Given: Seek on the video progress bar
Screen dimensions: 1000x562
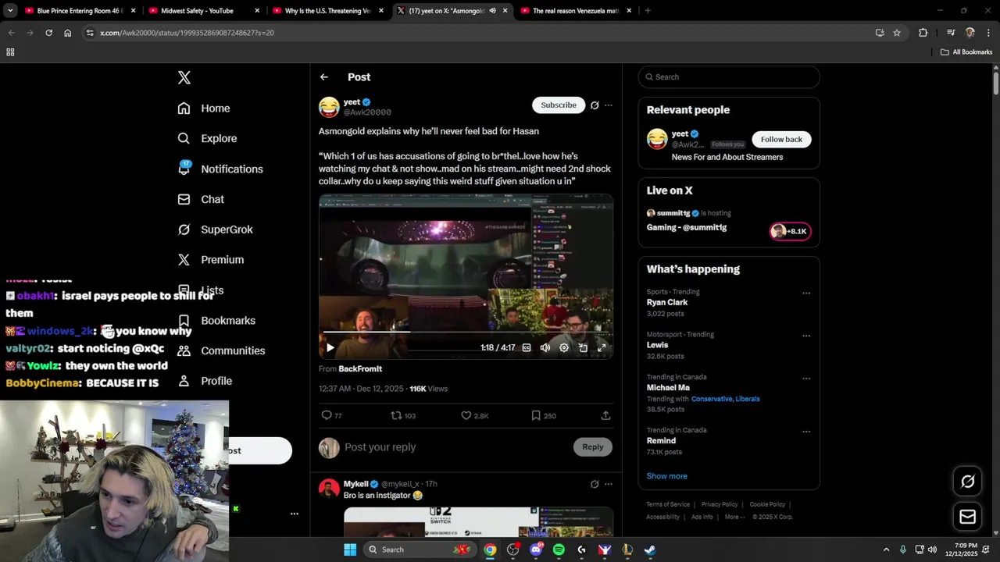Looking at the screenshot, I should (466, 332).
